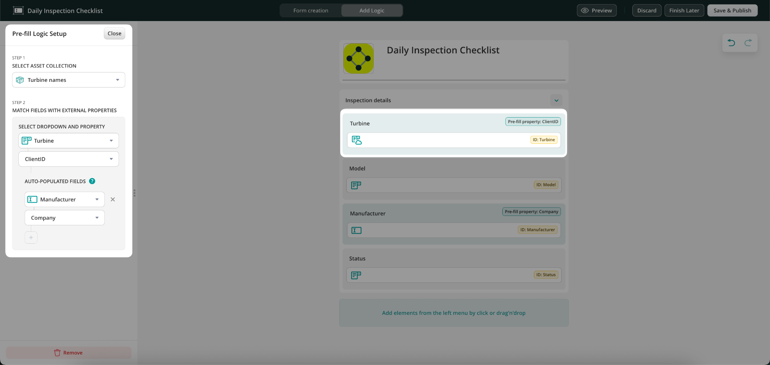This screenshot has width=770, height=365.
Task: Remove Manufacturer auto-populated field with X
Action: pyautogui.click(x=113, y=199)
